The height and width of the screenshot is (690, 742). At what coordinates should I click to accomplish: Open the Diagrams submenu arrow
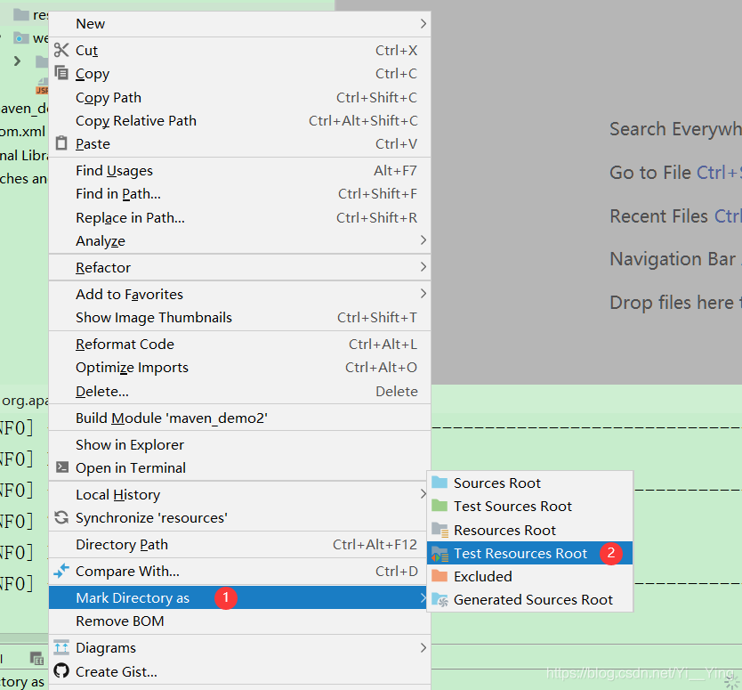[x=423, y=647]
